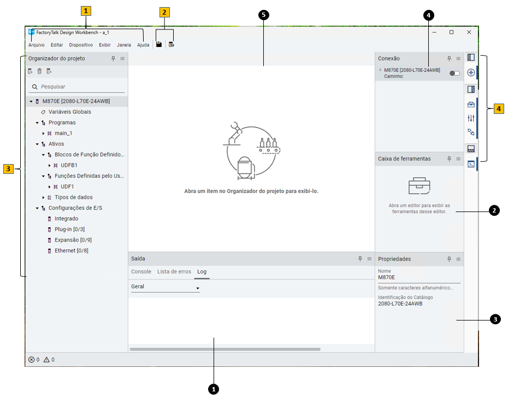Viewport: 508px width, 399px height.
Task: Switch to the Console tab in Saída
Action: click(x=141, y=271)
